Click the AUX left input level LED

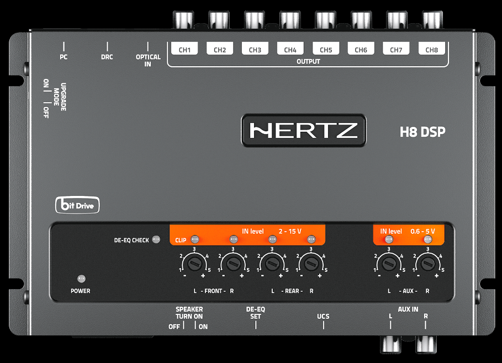click(389, 239)
